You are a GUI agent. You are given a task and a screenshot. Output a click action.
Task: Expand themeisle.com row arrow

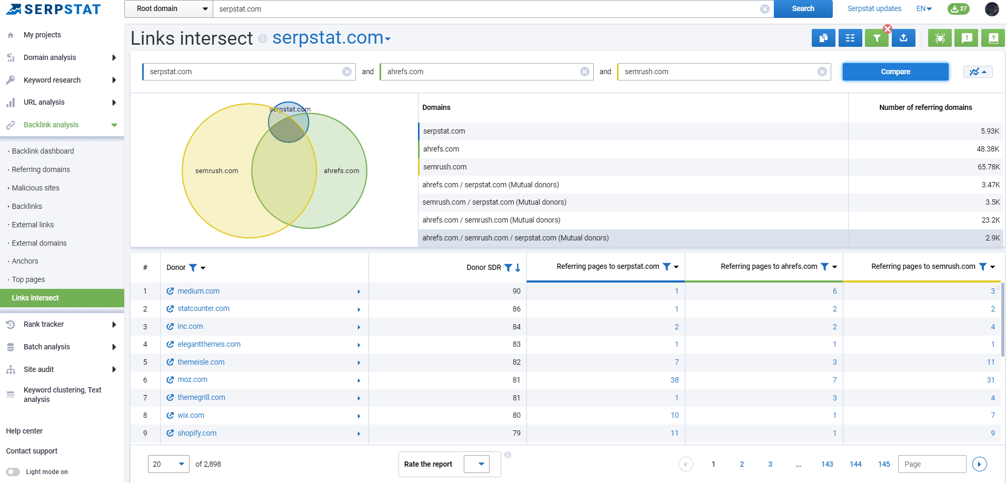tap(359, 363)
